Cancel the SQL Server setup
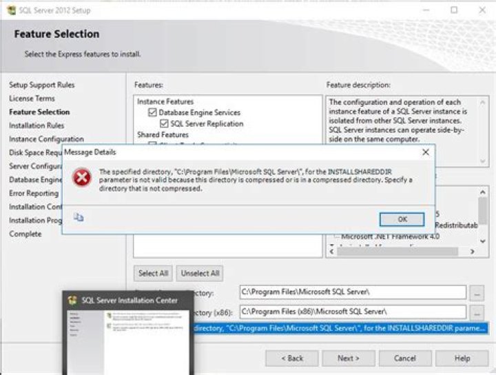Viewport: 496px width, 375px height. click(x=405, y=358)
